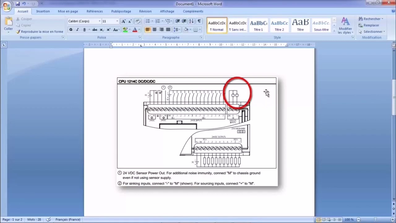
Task: Open the Police dialog launcher
Action: pos(140,37)
